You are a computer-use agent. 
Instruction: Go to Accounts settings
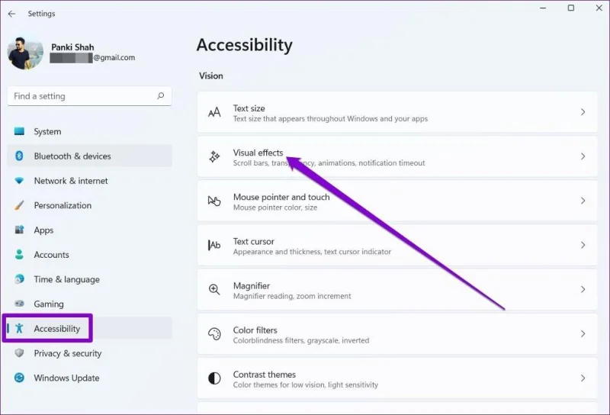click(89, 254)
